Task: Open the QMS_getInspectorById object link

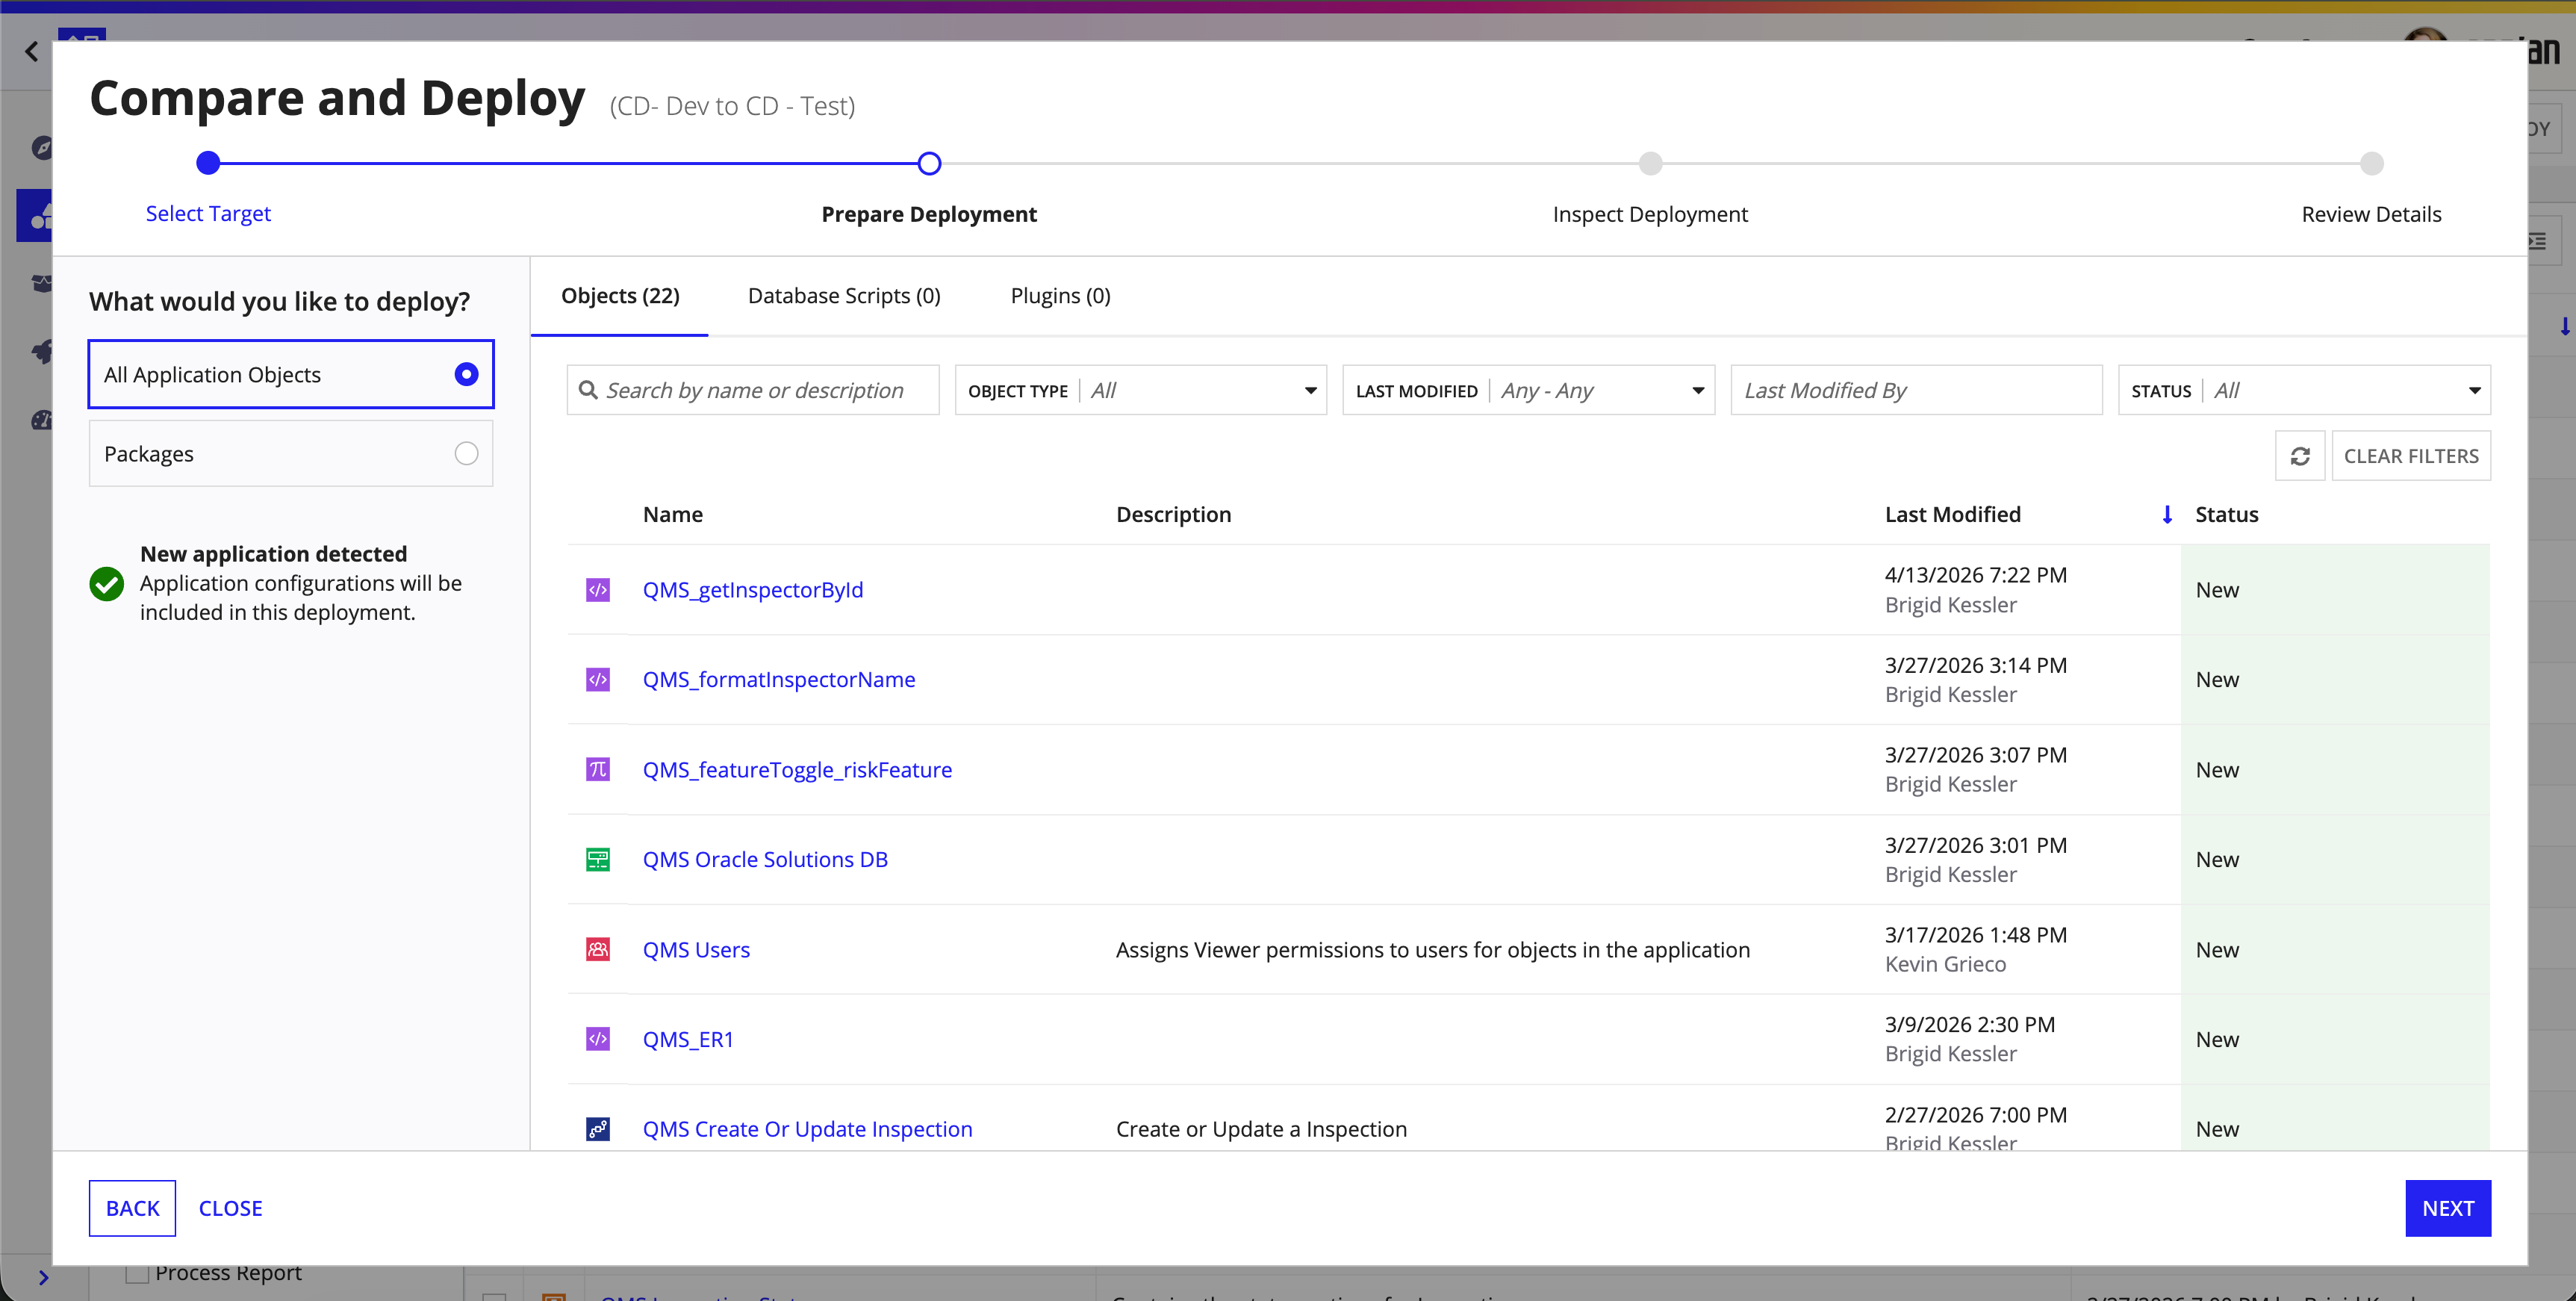Action: pos(753,590)
